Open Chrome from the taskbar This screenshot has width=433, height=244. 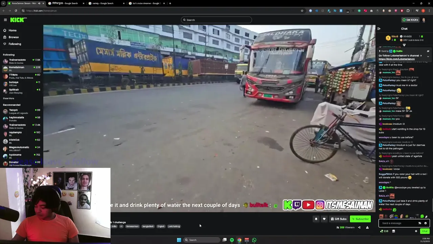click(239, 240)
